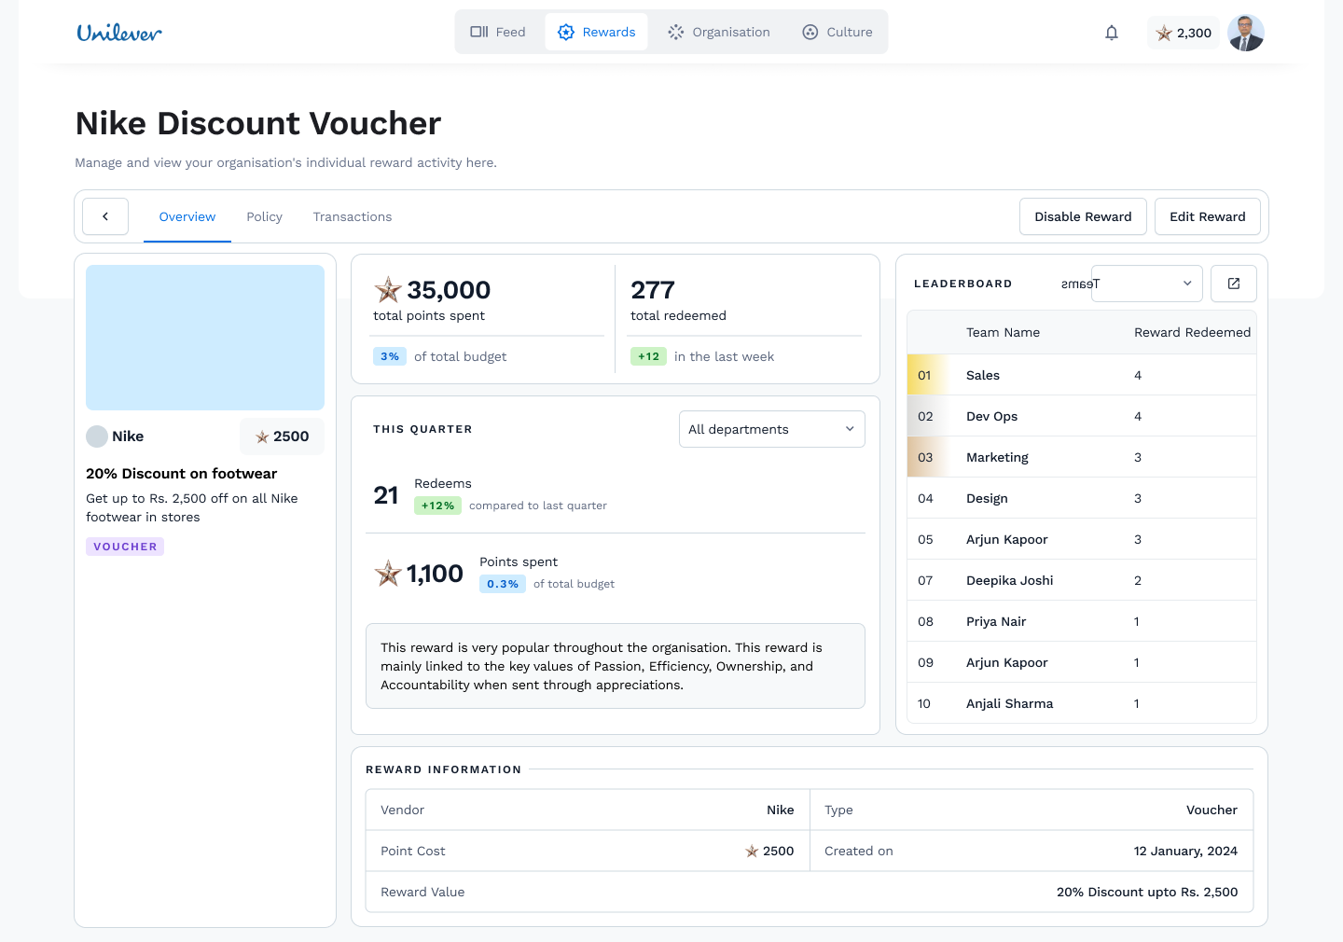Click the 3% of total budget badge

click(x=390, y=356)
